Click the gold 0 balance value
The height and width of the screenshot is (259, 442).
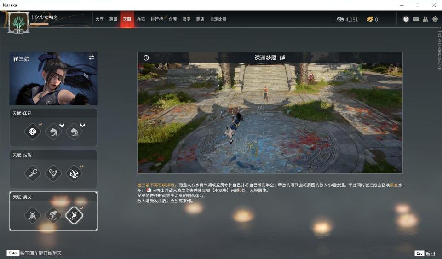pos(376,19)
